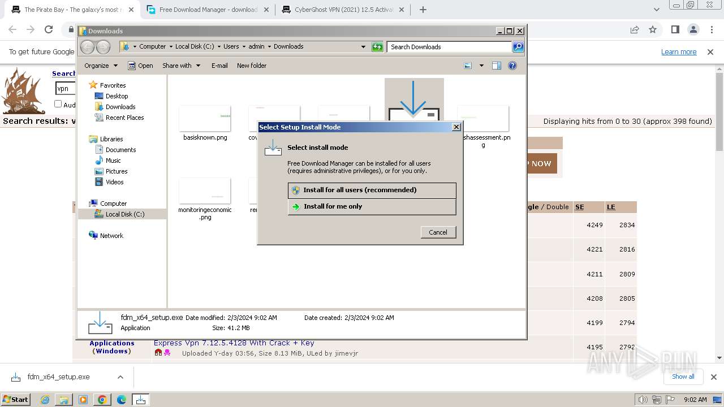724x407 pixels.
Task: Cancel the Select Setup Install Mode dialog
Action: click(x=438, y=232)
